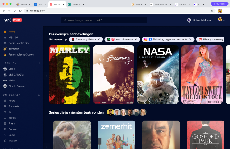Open the browser three-dot menu
The height and width of the screenshot is (149, 230).
click(x=226, y=11)
